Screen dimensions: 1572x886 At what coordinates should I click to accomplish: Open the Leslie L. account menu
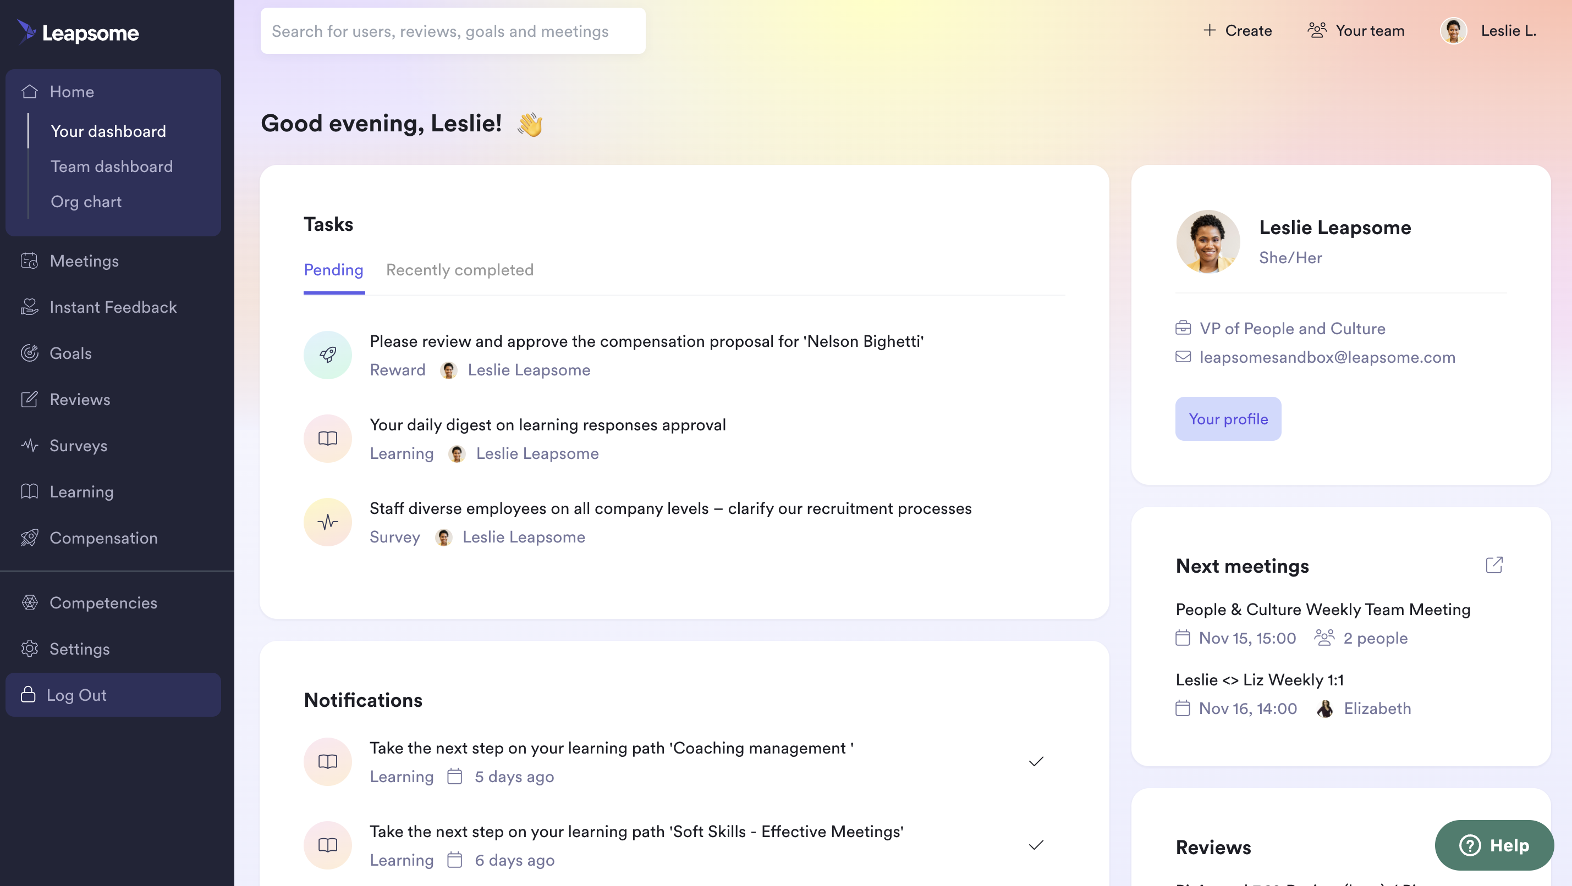1509,30
